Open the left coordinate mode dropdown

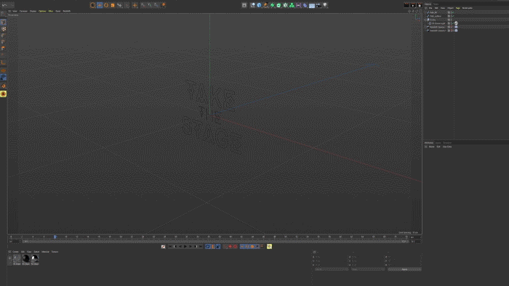click(x=332, y=269)
